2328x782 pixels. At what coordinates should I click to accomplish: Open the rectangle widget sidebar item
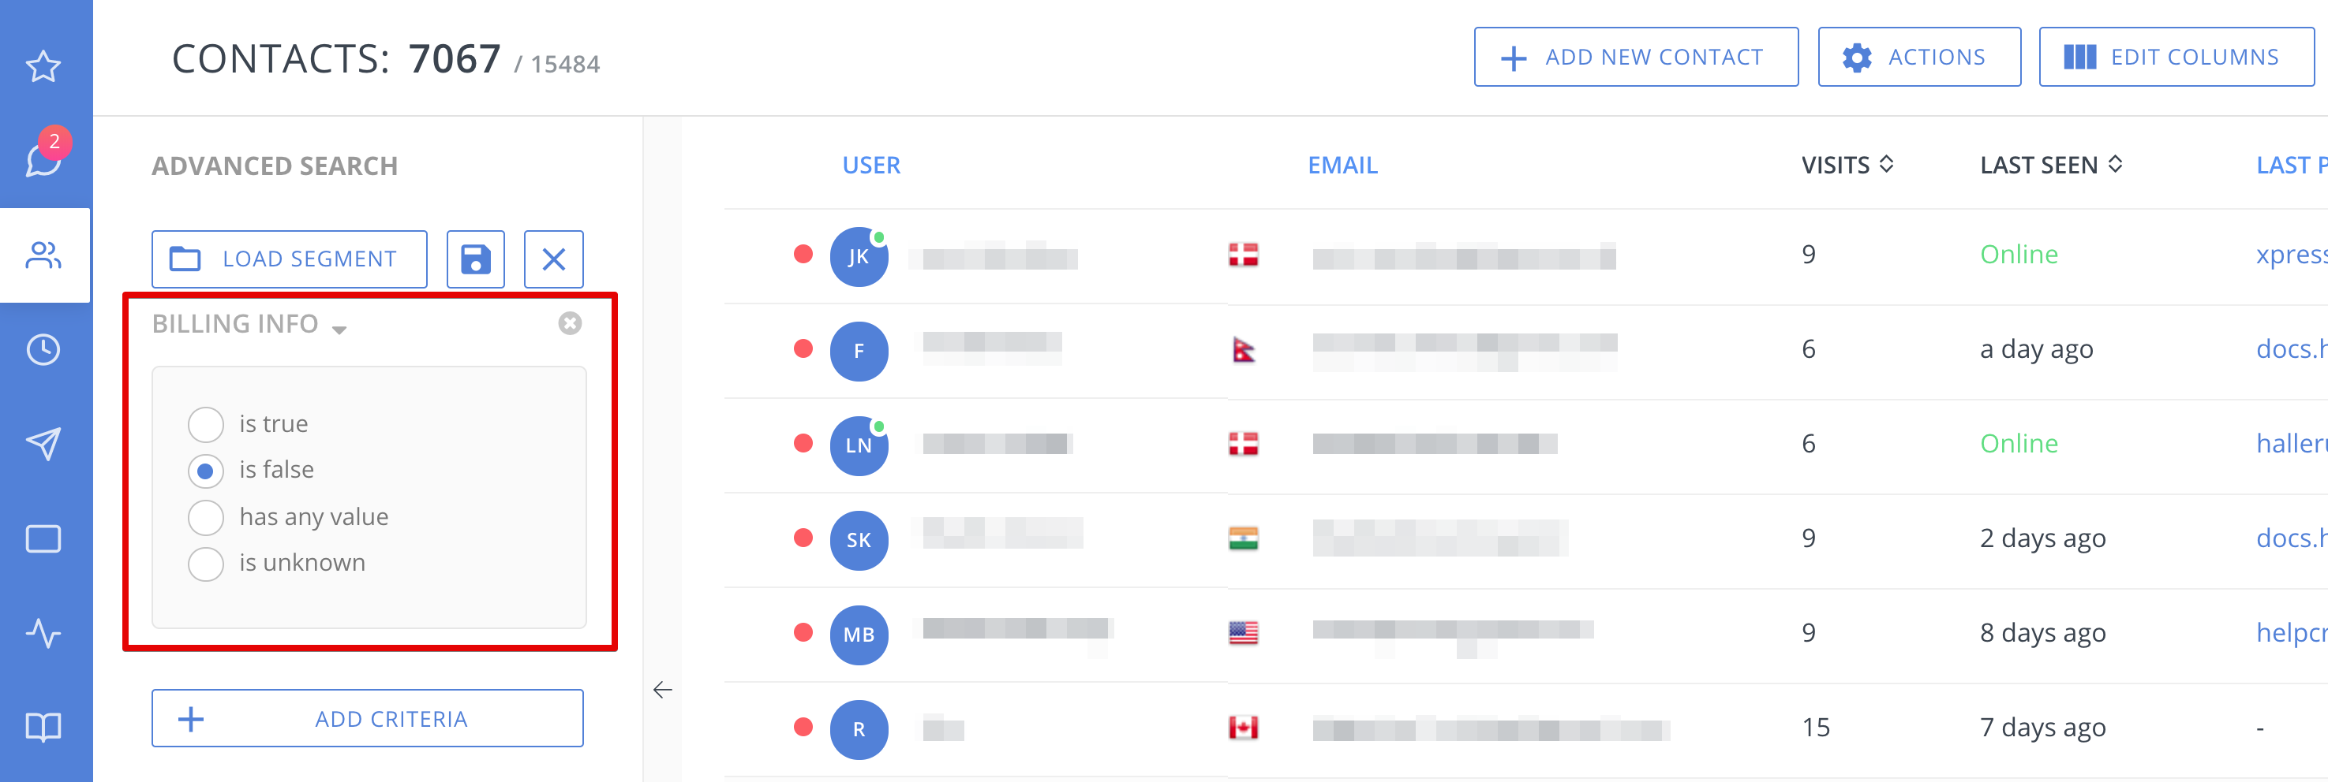43,539
